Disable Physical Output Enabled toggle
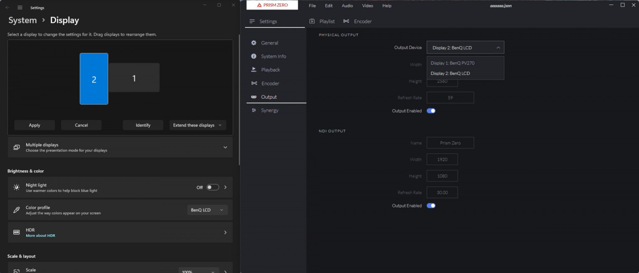Viewport: 639px width, 273px height. point(431,111)
